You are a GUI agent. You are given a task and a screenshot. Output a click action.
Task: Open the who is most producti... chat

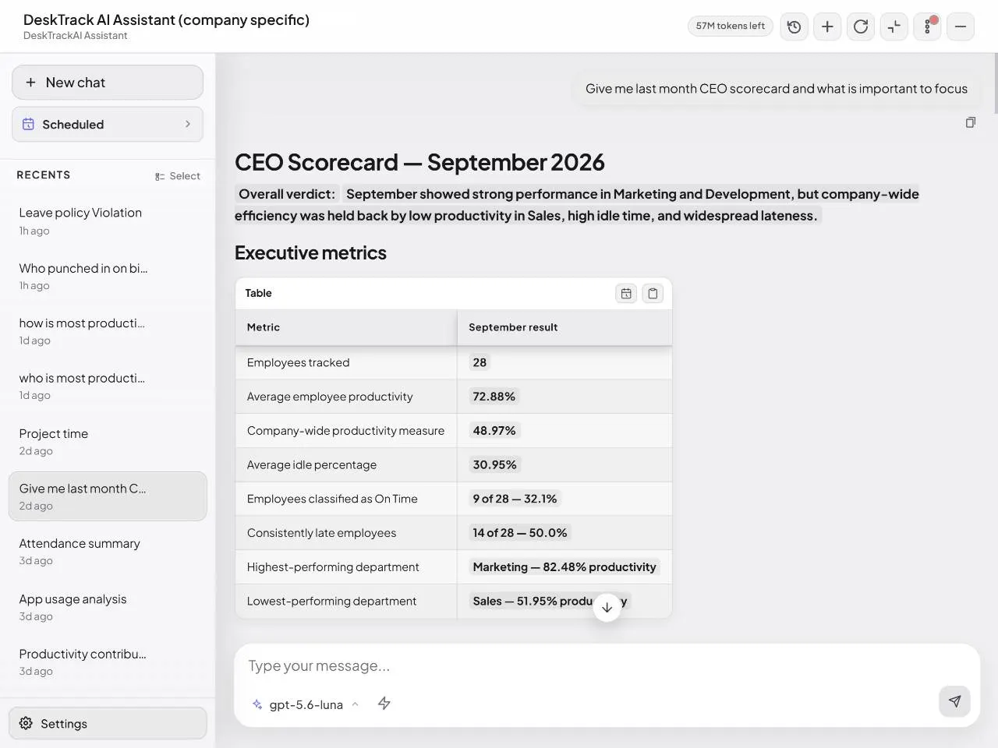108,386
